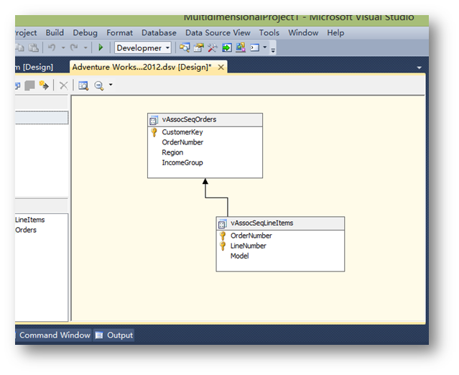Image resolution: width=459 pixels, height=375 pixels.
Task: Select OrderNumber in vAssocSeqOrders
Action: coord(182,142)
